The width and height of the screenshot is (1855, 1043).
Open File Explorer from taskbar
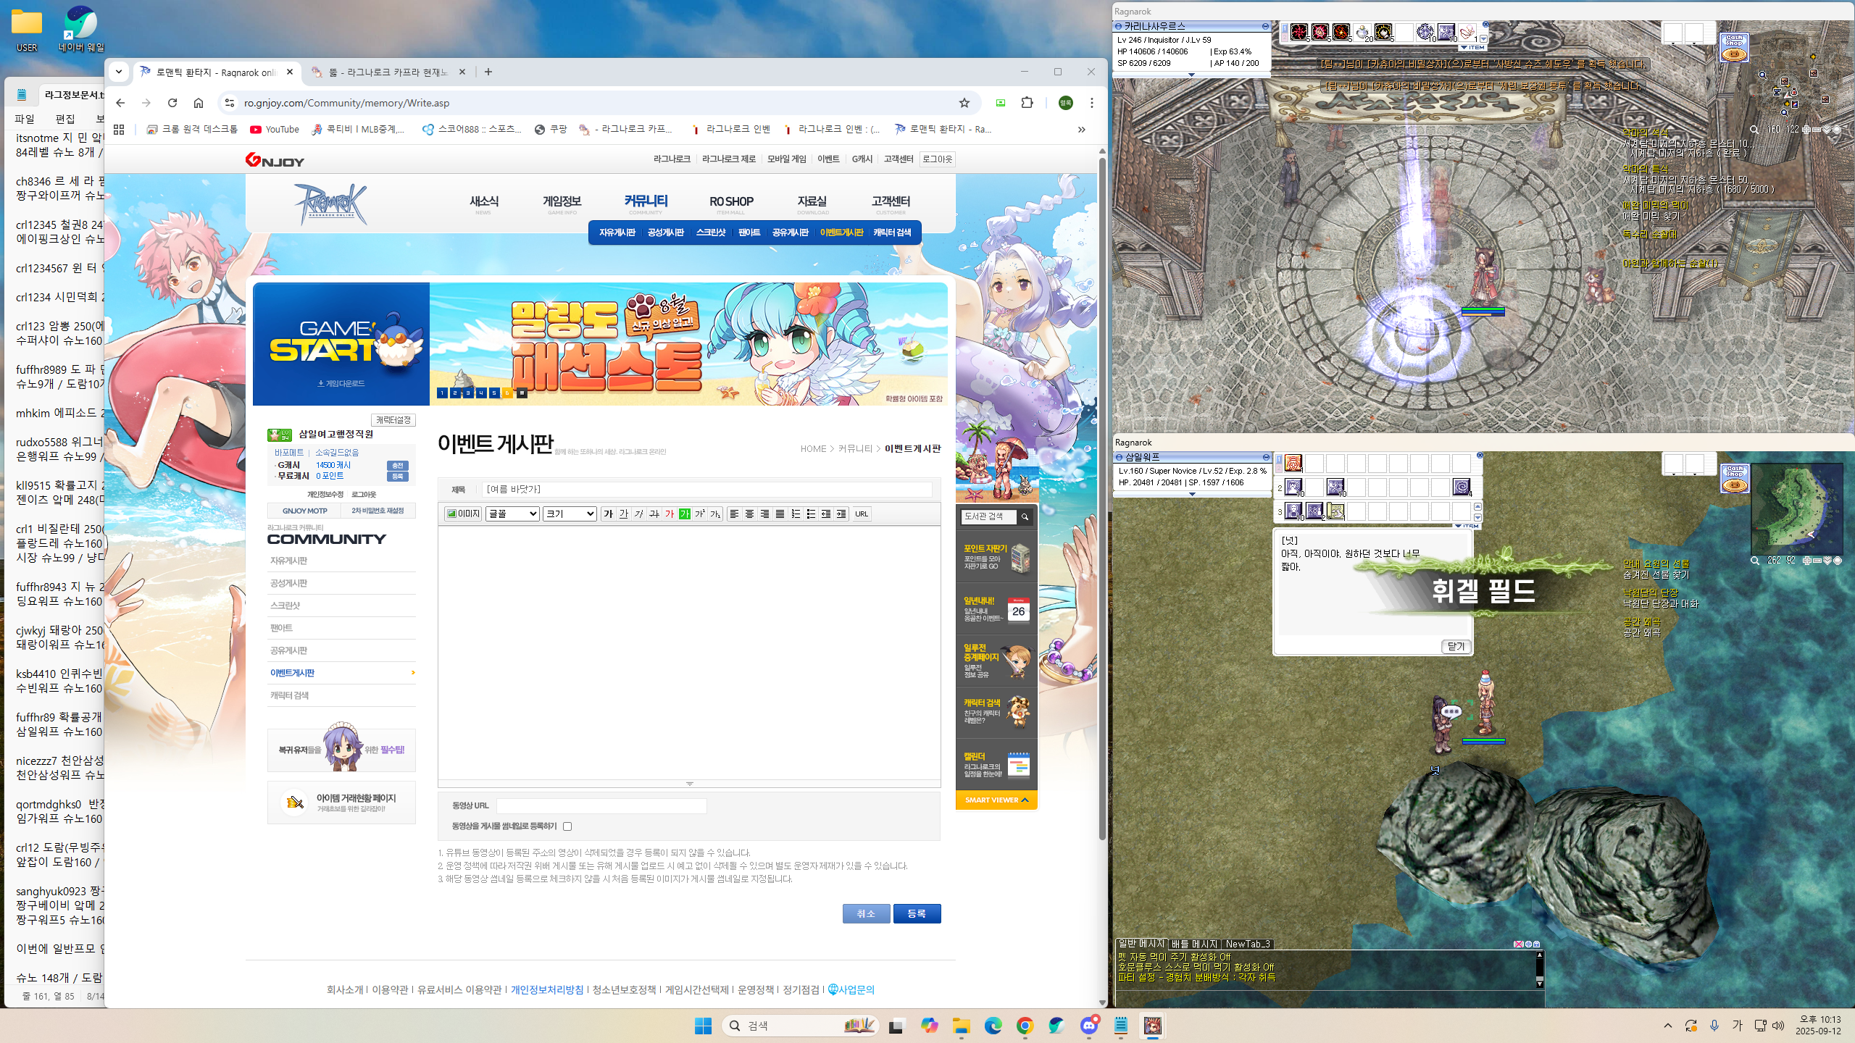pyautogui.click(x=962, y=1026)
